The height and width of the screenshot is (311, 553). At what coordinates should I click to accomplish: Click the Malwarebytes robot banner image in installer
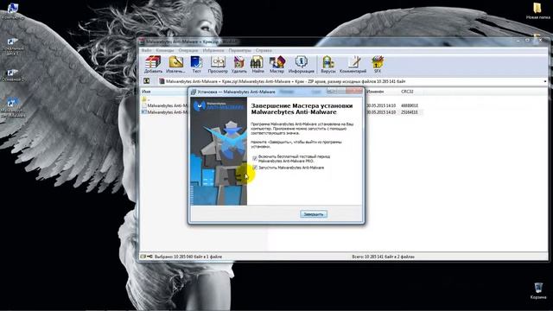(219, 152)
